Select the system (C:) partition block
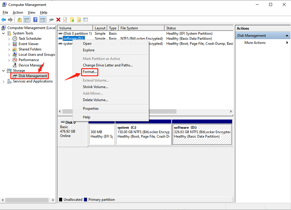This screenshot has height=210, width=291. coord(144,134)
